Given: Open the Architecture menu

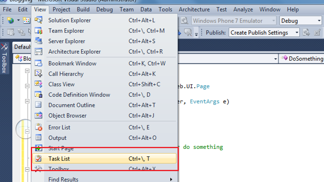Looking at the screenshot, I should 194,9.
